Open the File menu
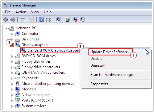154x112 pixels. coord(8,12)
